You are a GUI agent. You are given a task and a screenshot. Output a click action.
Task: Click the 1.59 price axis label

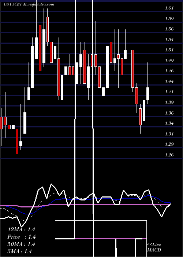(169, 18)
